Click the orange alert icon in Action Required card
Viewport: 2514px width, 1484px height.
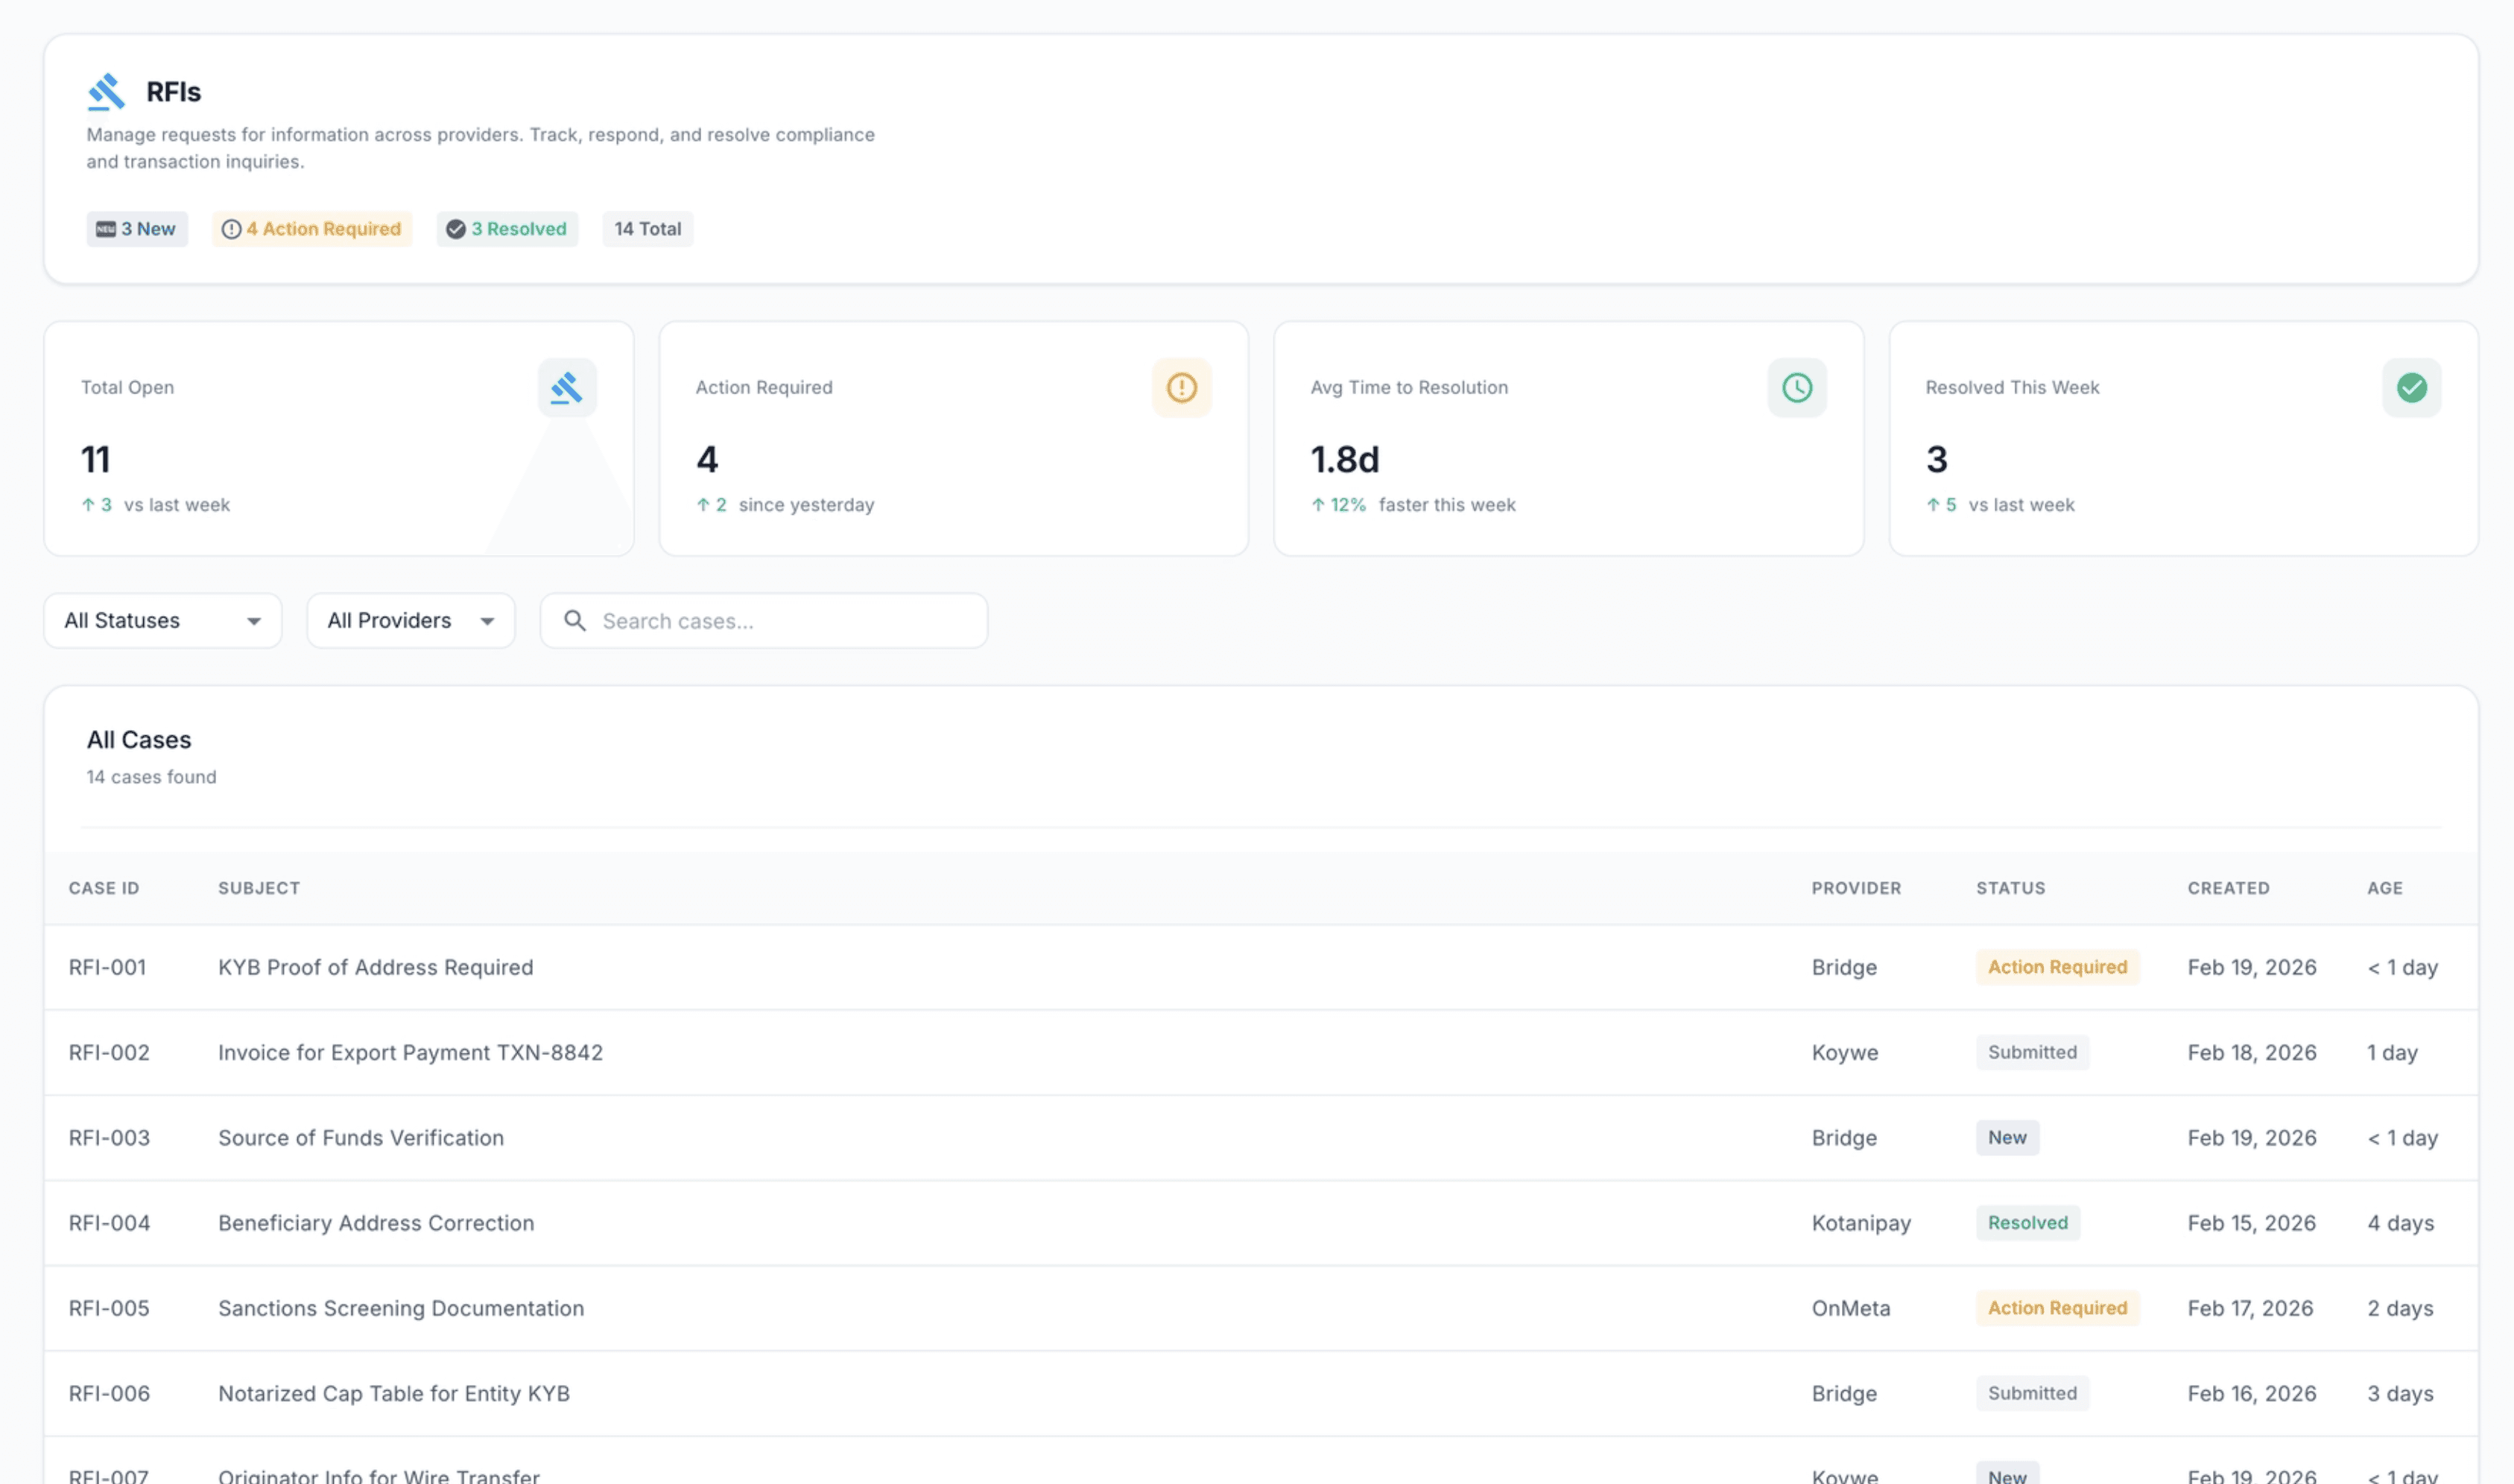pos(1181,387)
